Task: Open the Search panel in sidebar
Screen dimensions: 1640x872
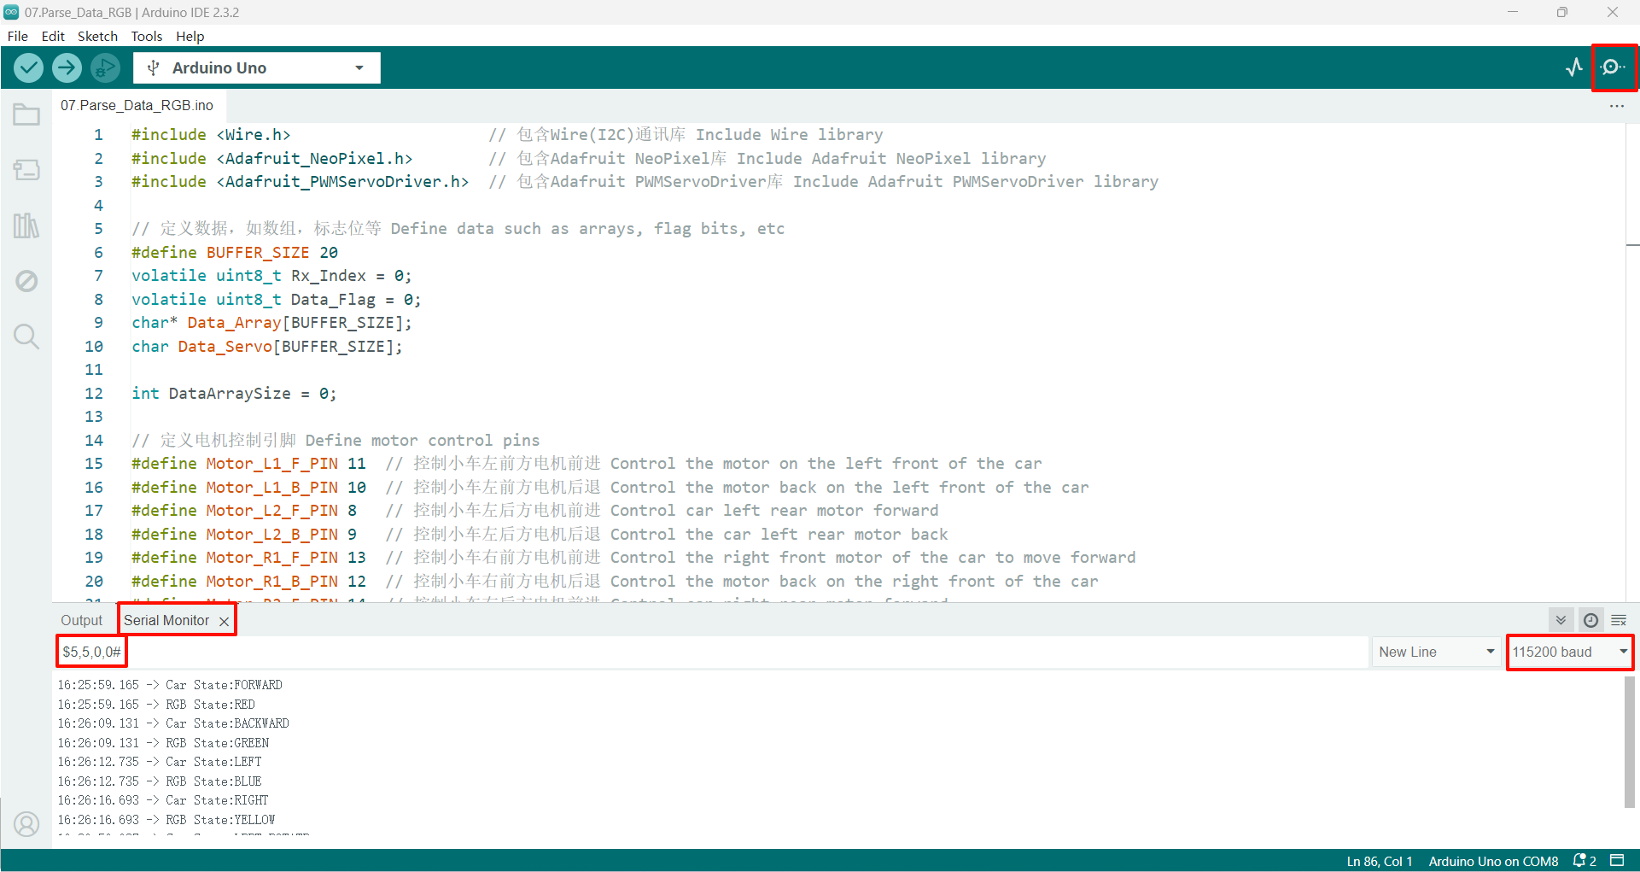Action: point(26,337)
